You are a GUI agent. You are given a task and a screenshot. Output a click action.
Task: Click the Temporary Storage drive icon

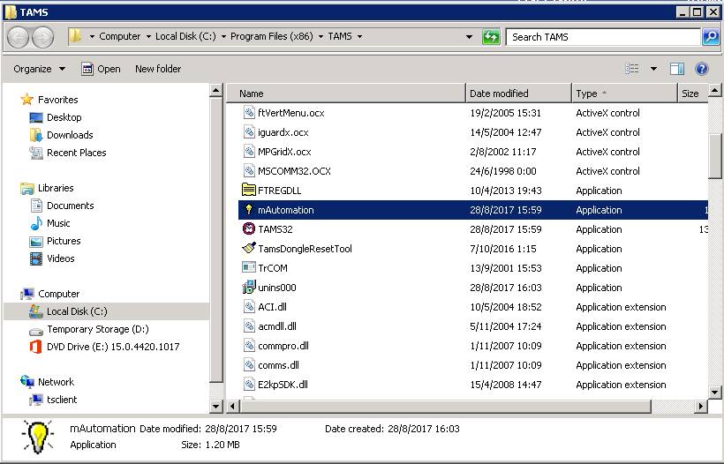pos(36,329)
